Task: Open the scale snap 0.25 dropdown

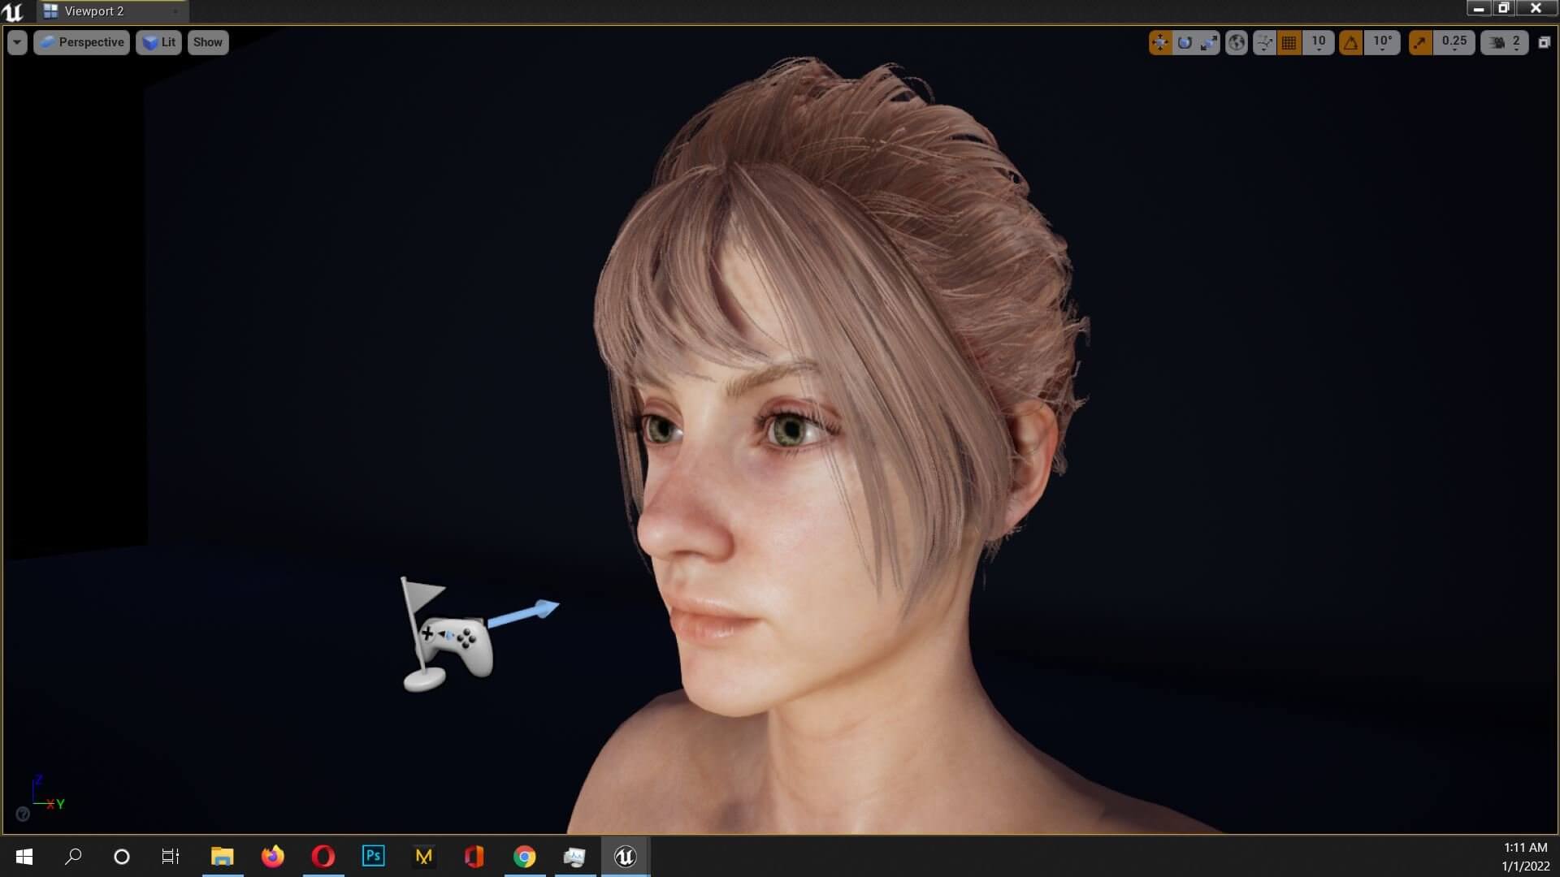Action: tap(1454, 42)
